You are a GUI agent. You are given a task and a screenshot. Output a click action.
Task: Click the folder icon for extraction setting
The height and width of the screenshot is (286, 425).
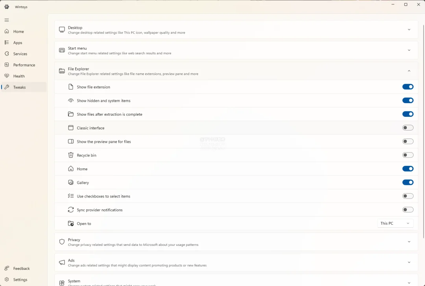[71, 114]
